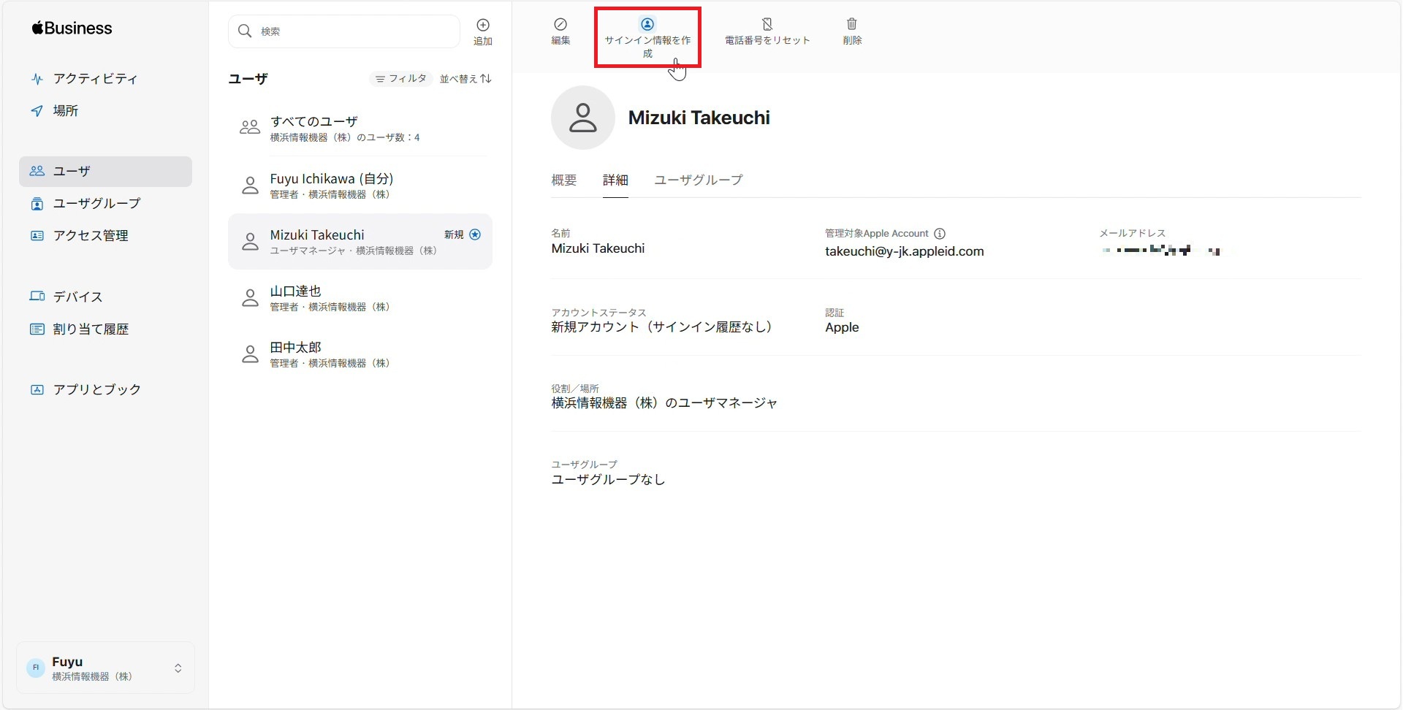
Task: Open アクセス管理 in the sidebar
Action: (x=91, y=235)
